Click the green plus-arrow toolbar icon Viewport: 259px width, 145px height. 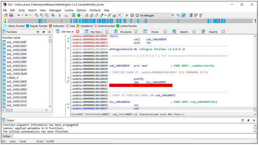pyautogui.click(x=101, y=15)
